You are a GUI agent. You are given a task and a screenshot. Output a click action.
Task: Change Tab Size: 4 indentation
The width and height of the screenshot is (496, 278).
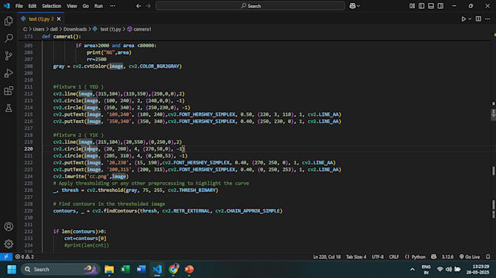(x=356, y=257)
